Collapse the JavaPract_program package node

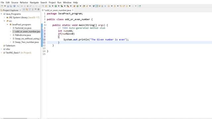point(7,24)
